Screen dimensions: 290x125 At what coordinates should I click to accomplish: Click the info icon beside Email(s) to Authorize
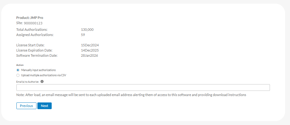pos(42,82)
